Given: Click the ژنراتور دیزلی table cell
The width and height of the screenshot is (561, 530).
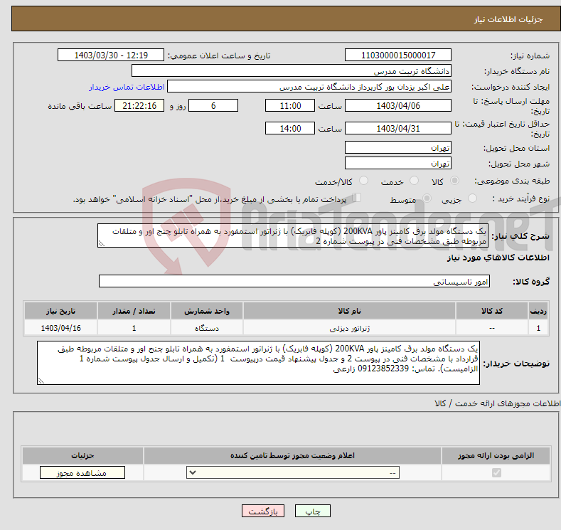Looking at the screenshot, I should 349,328.
